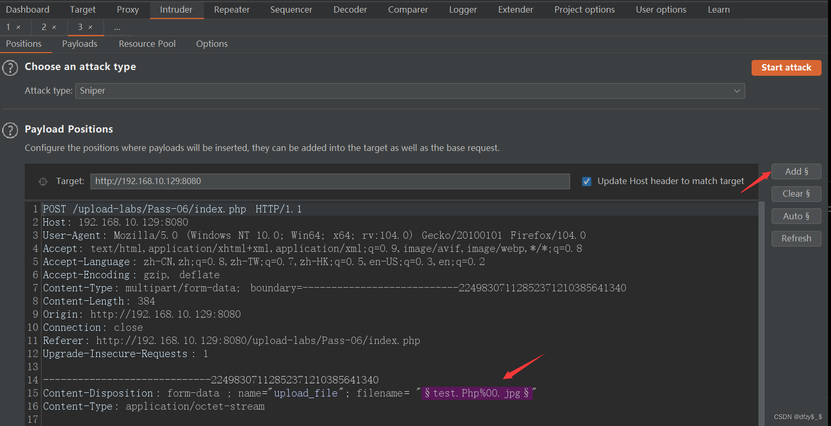Click the Refresh button
This screenshot has width=831, height=426.
tap(796, 238)
